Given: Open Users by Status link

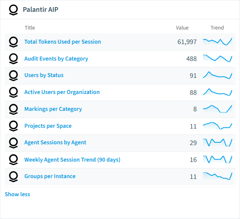Looking at the screenshot, I should 44,75.
